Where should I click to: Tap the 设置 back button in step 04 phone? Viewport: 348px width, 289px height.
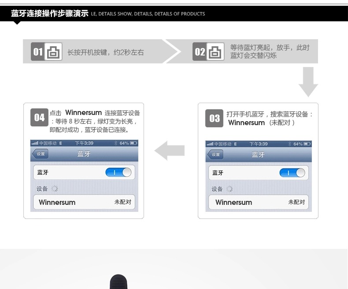(40, 154)
